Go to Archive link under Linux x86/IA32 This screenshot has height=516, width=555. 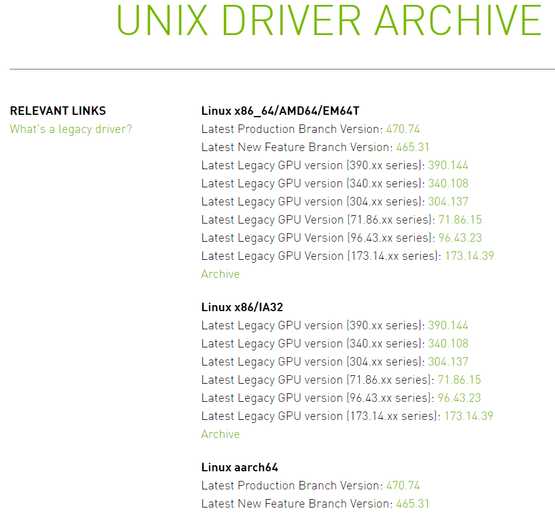click(220, 434)
